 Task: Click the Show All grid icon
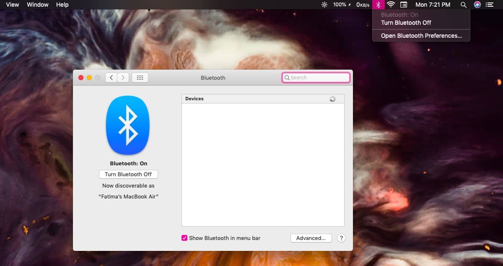[x=140, y=77]
